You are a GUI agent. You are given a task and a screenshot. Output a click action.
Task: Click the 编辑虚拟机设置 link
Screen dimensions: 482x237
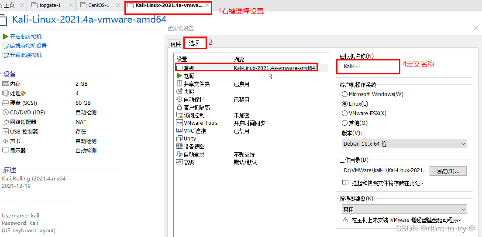(x=28, y=46)
